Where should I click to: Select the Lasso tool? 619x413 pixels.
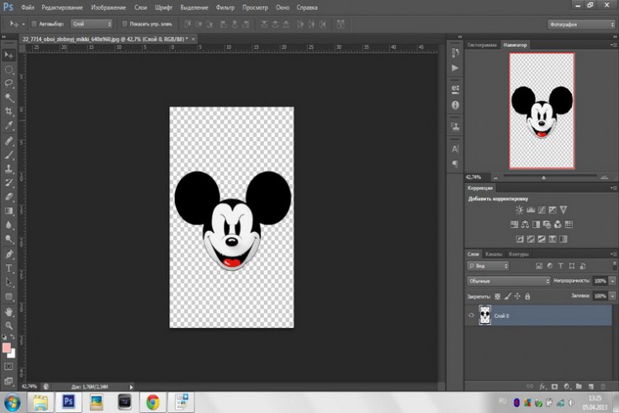pos(9,83)
